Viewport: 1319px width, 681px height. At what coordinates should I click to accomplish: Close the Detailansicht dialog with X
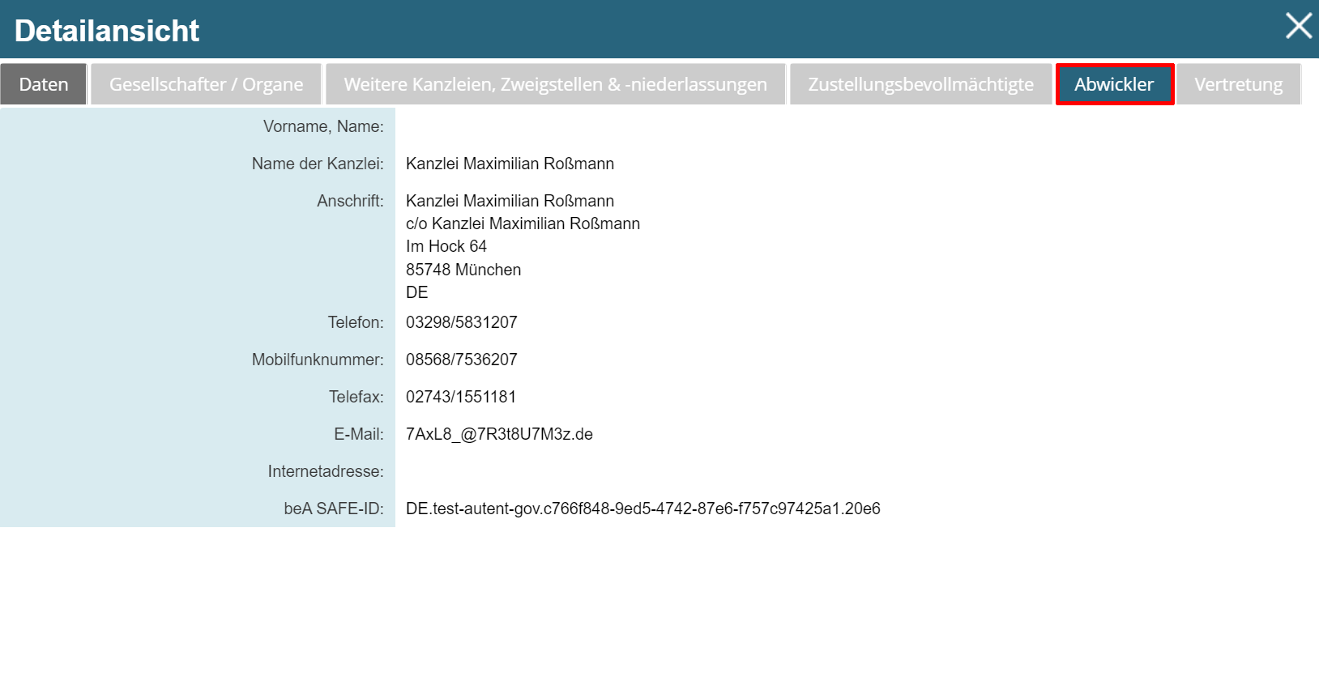(1298, 26)
